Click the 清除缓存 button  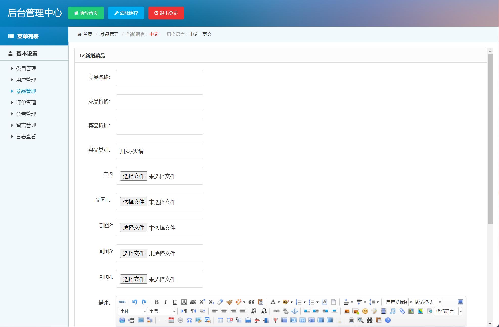126,13
